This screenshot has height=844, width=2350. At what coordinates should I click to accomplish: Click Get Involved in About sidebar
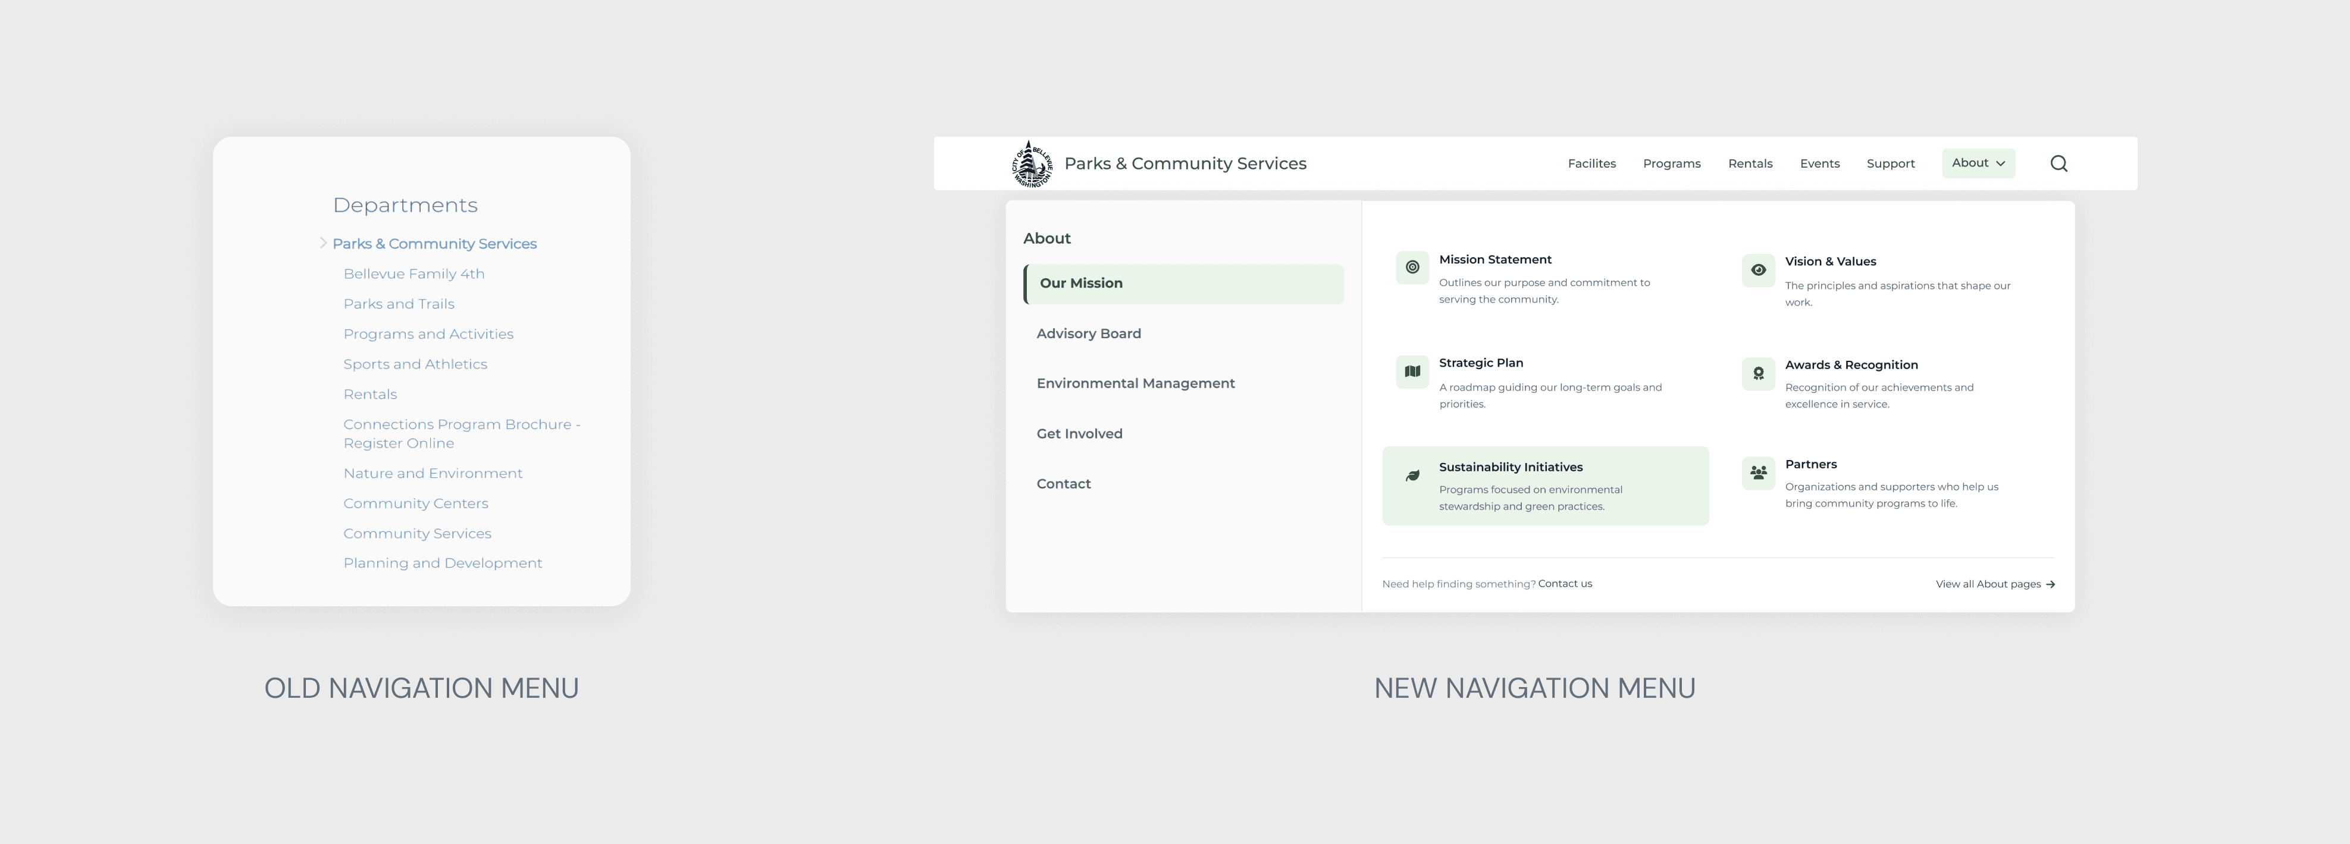point(1079,434)
